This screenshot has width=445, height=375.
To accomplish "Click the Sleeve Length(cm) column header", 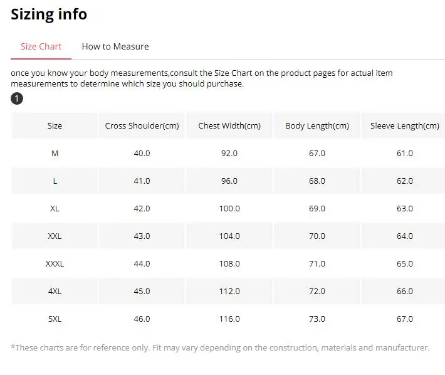I will 404,125.
